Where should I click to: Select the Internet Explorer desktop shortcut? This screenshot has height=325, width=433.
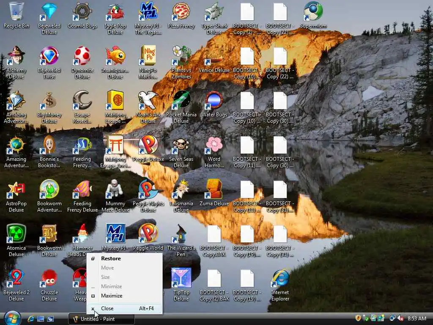point(280,285)
